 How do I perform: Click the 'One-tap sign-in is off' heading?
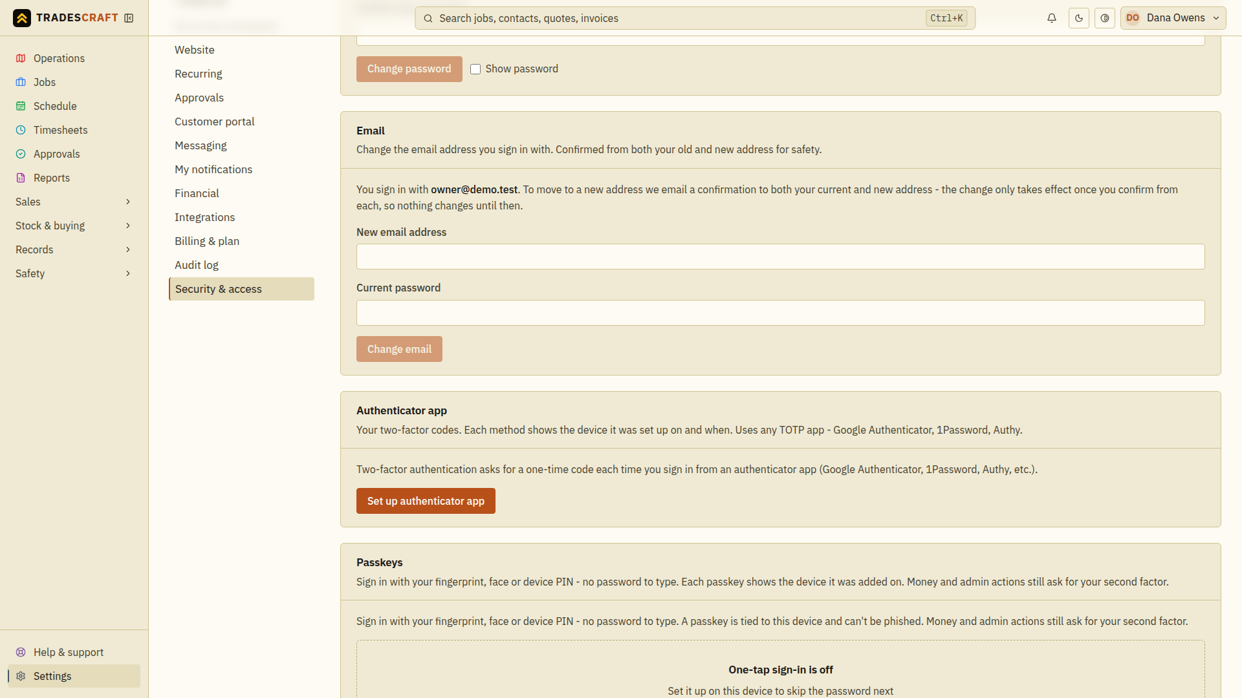[x=780, y=670]
